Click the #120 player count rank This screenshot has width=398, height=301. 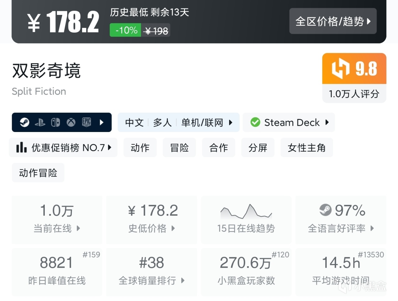click(280, 255)
